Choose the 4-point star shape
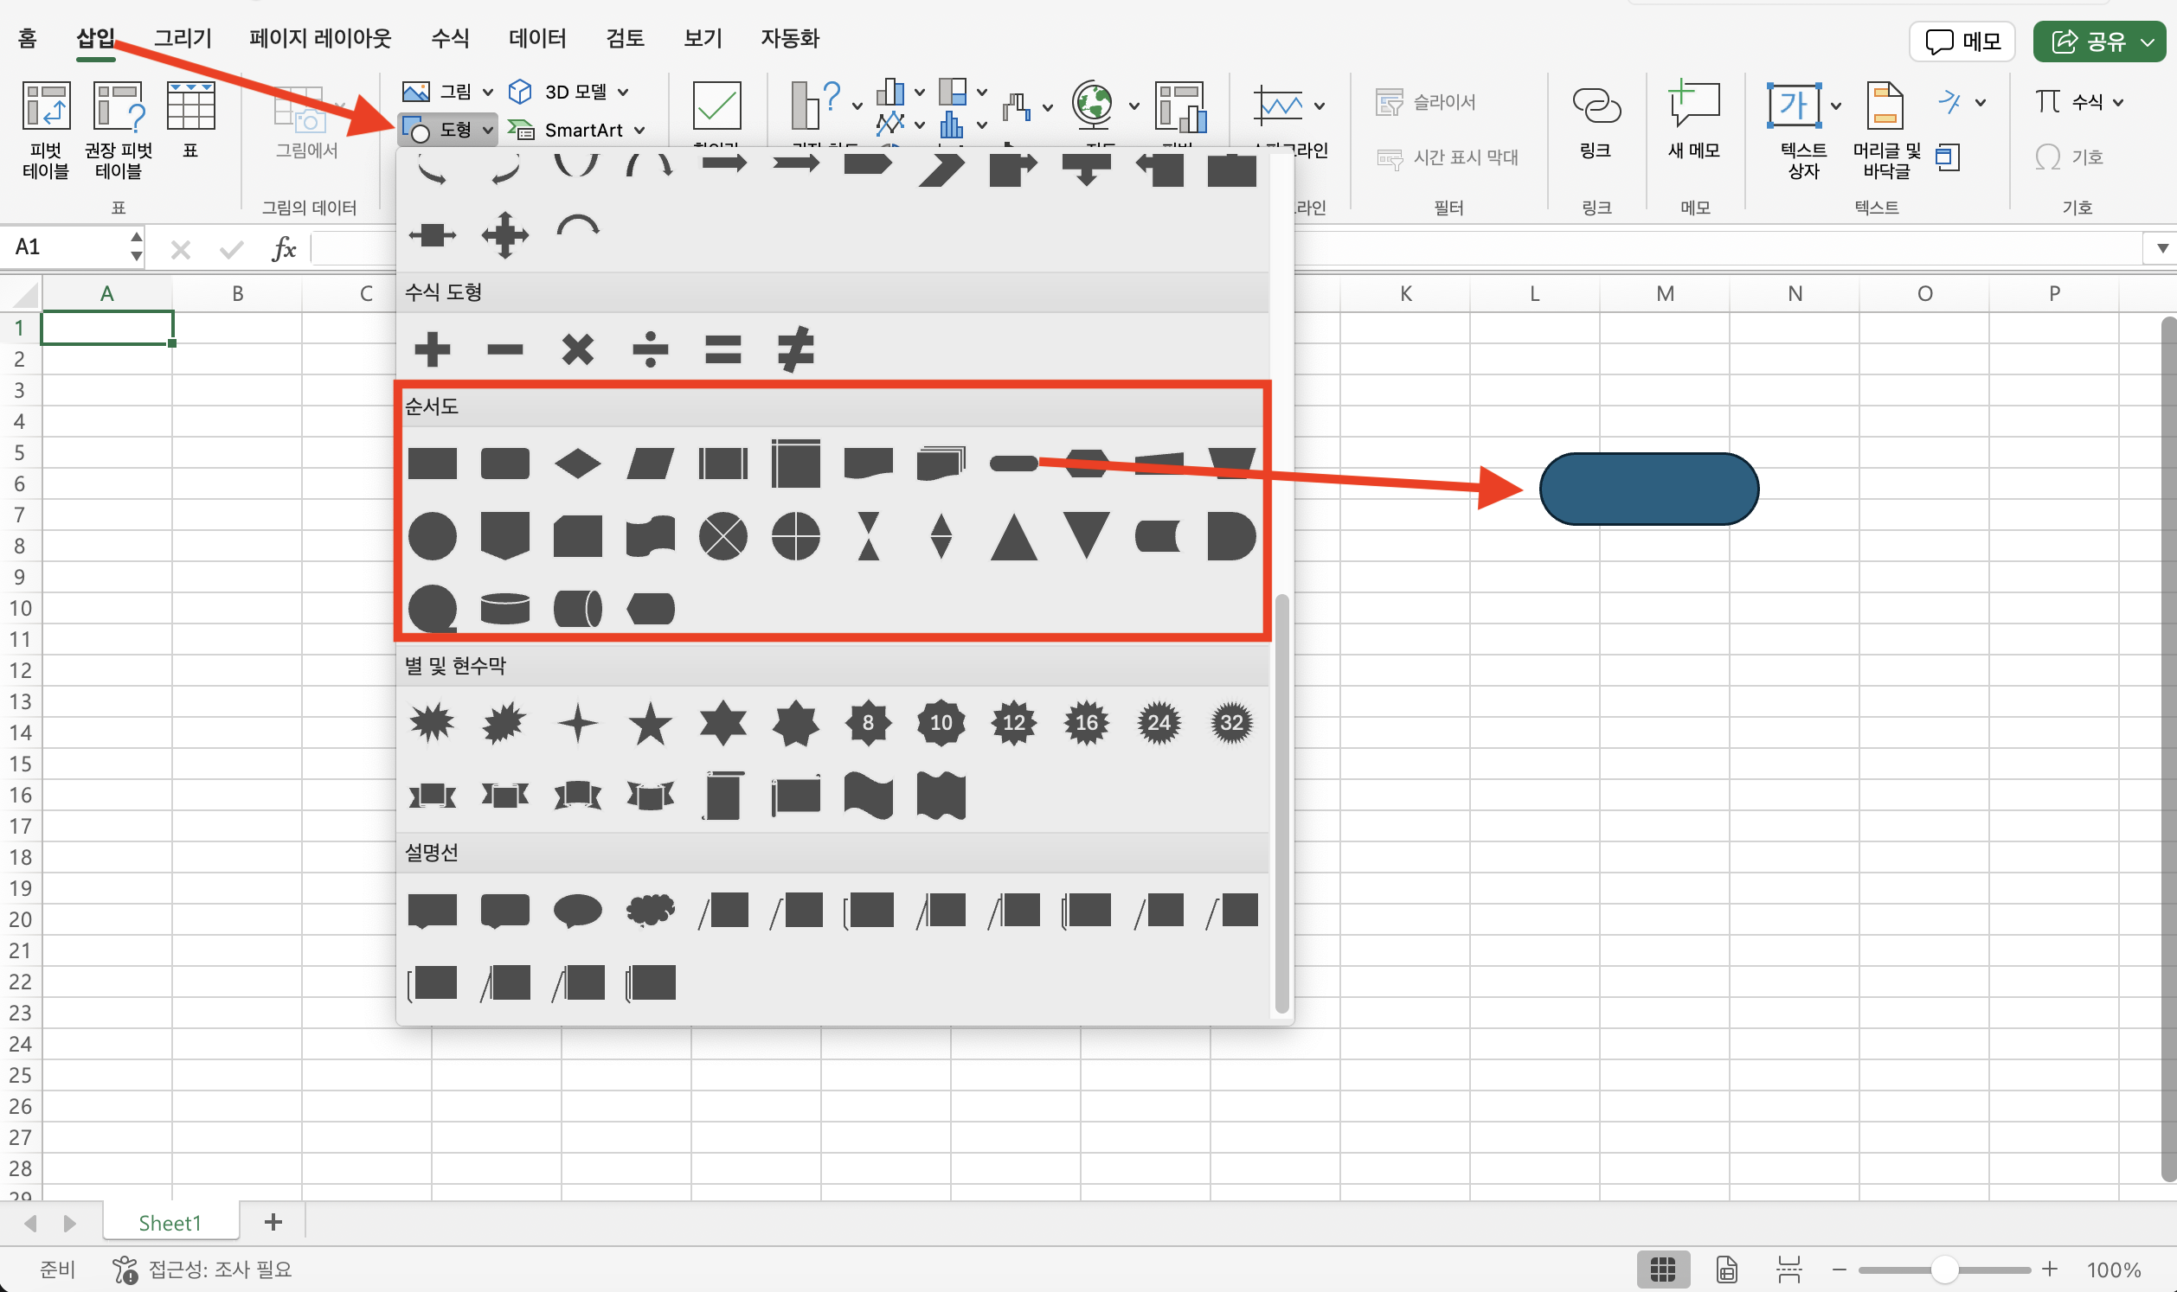 coord(577,723)
